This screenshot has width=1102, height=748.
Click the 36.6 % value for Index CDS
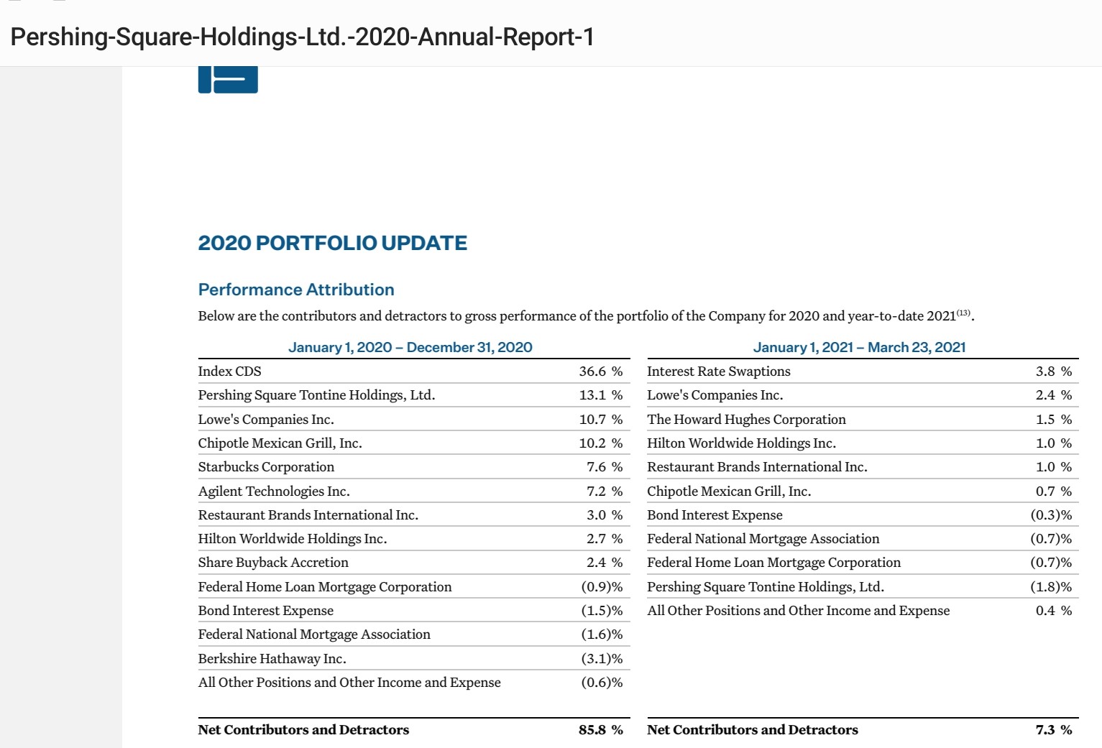click(x=601, y=371)
